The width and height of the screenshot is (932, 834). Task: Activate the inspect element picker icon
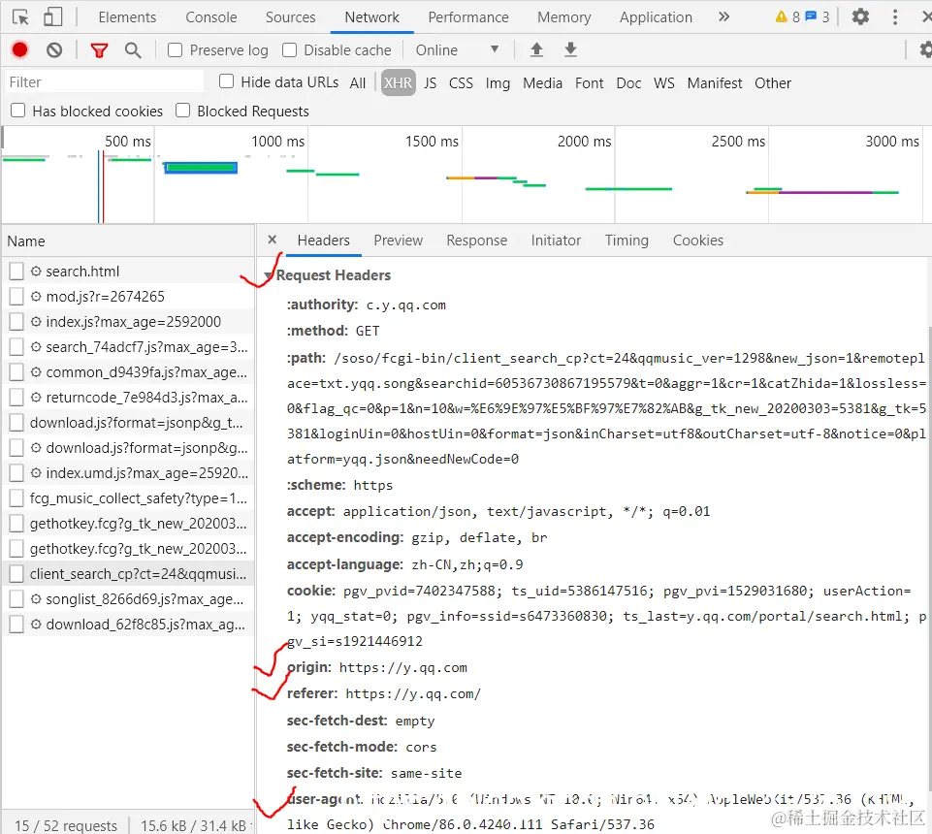(20, 17)
